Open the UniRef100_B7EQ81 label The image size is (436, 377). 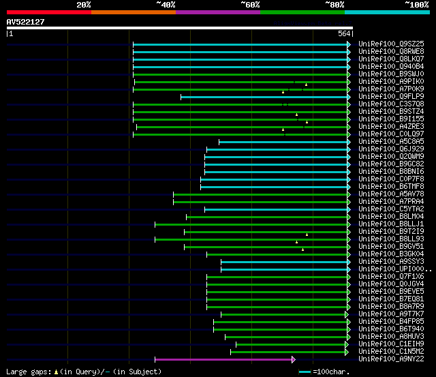[x=391, y=299]
